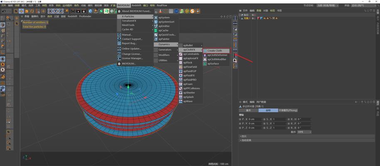The height and width of the screenshot is (166, 380).
Task: Click the R . B rotation field
Action: [x=304, y=128]
